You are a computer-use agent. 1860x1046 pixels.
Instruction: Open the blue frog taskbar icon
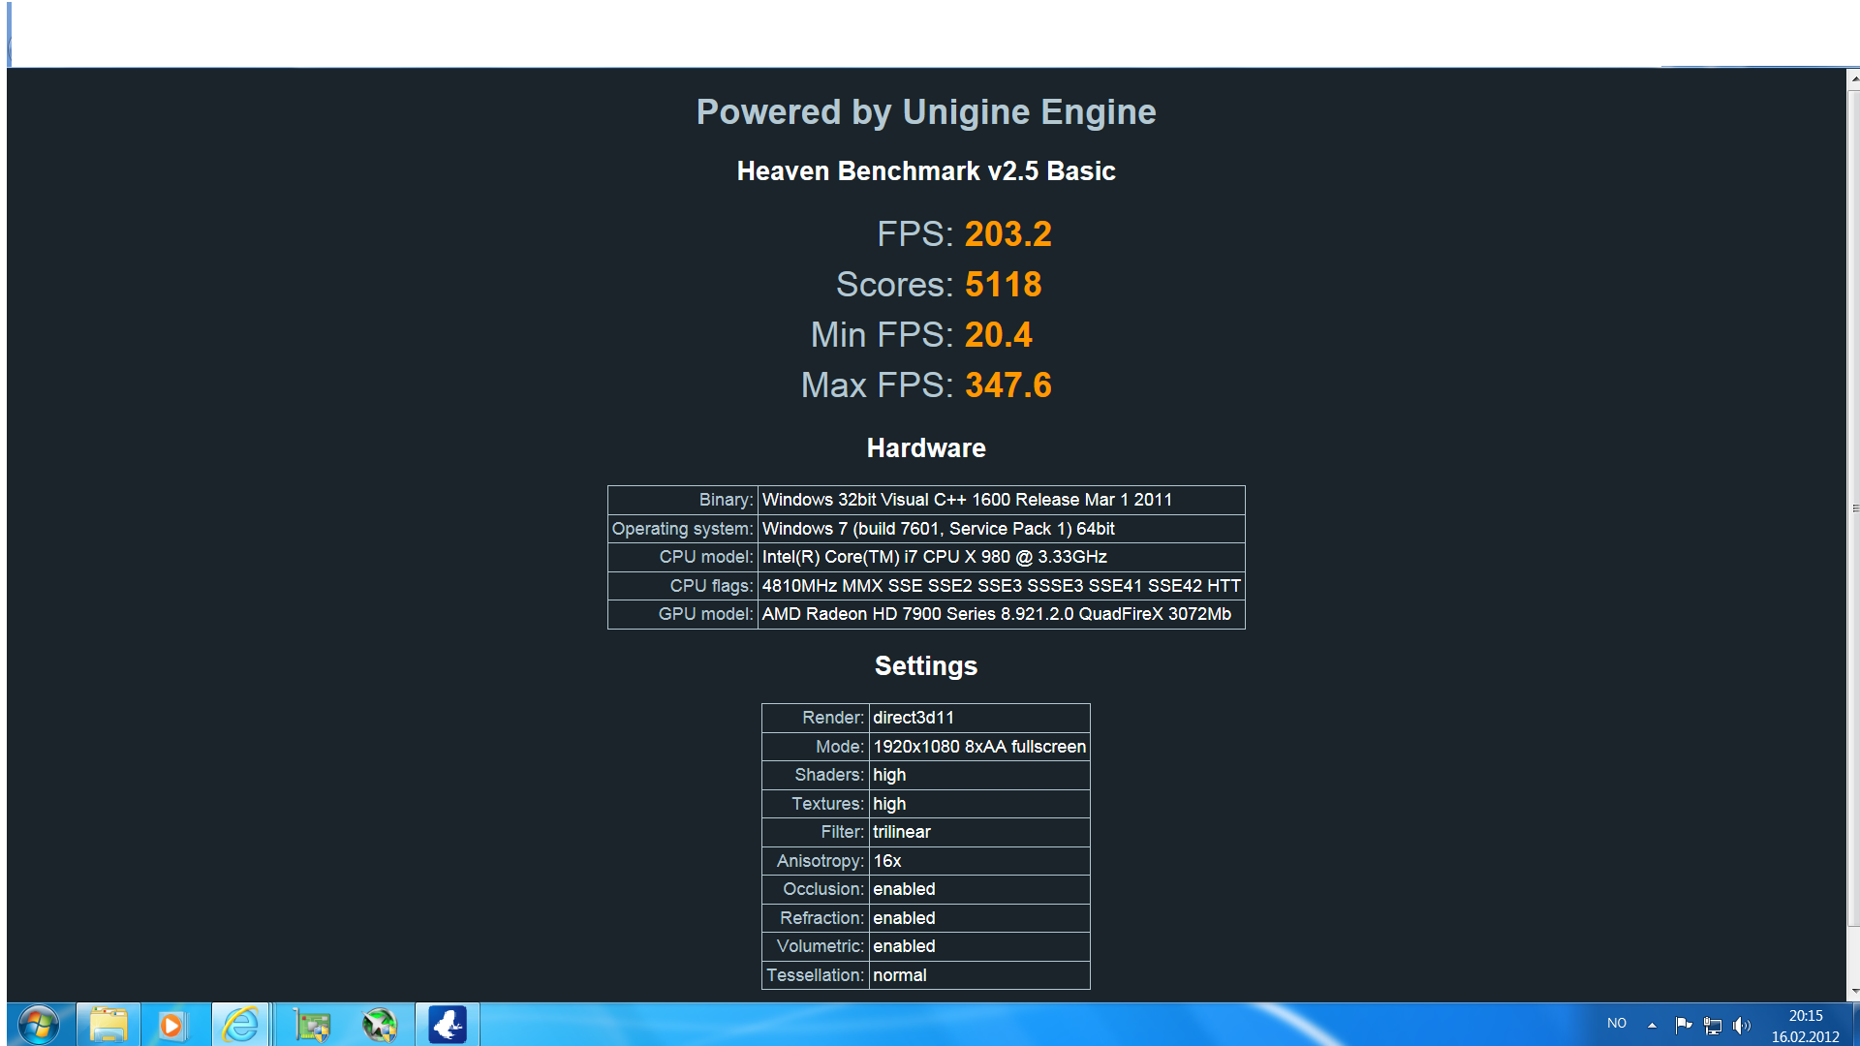point(448,1025)
